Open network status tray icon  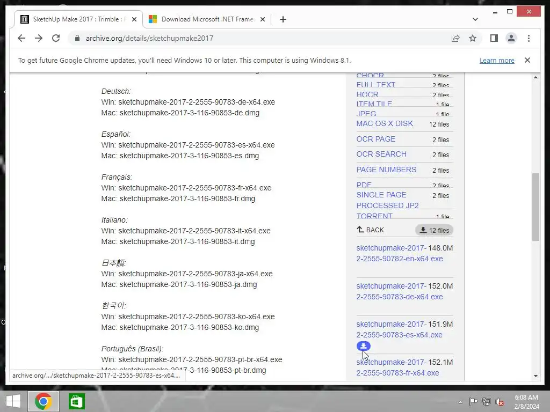pos(487,401)
